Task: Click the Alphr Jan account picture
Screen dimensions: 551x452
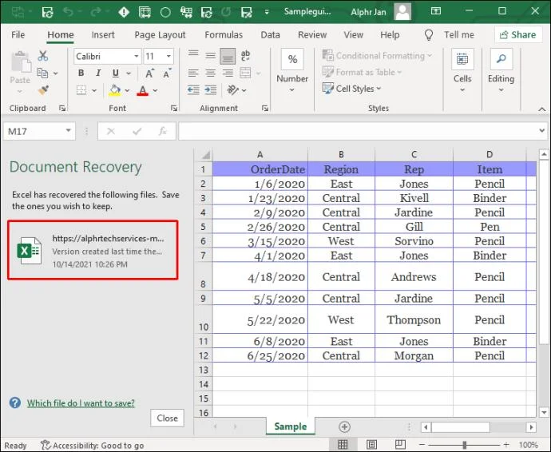Action: [x=402, y=12]
